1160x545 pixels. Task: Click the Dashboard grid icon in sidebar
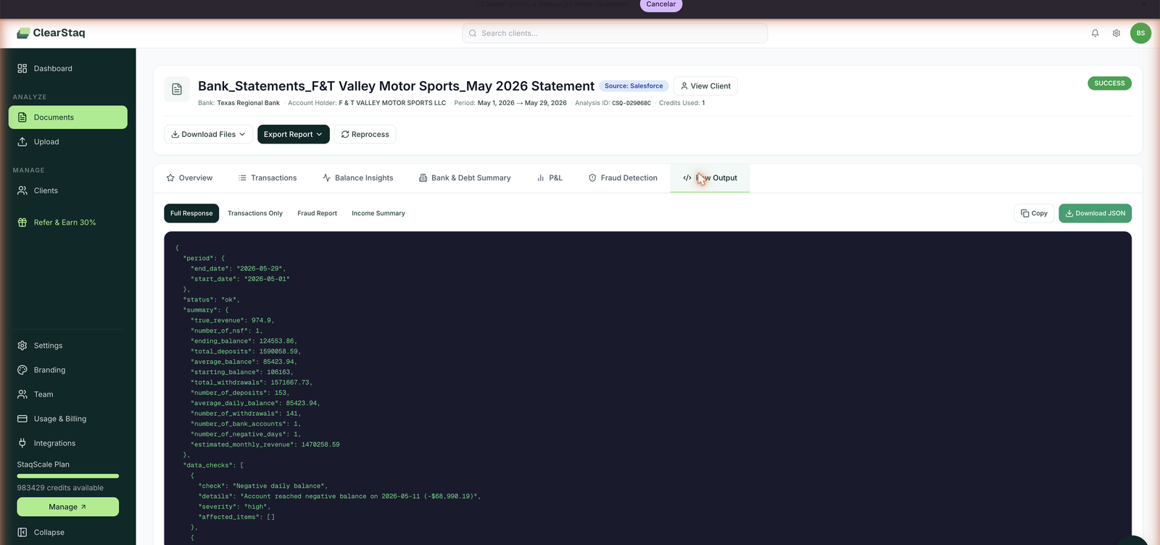pos(22,69)
